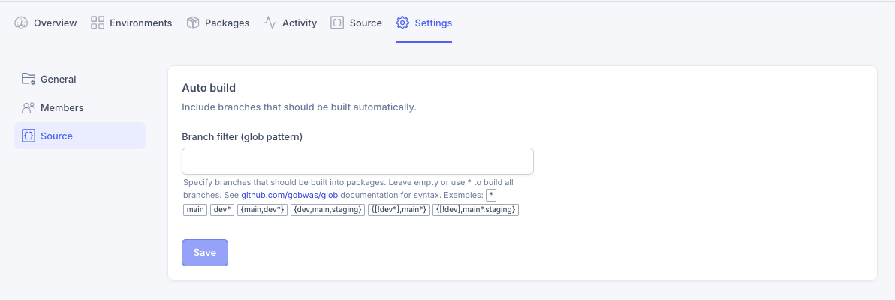Click the Source braces icon in sidebar
Viewport: 895px width, 300px height.
click(x=29, y=136)
